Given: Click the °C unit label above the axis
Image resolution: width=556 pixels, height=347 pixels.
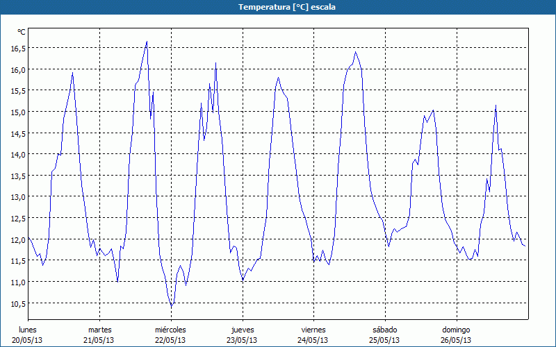Looking at the screenshot, I should tap(22, 32).
